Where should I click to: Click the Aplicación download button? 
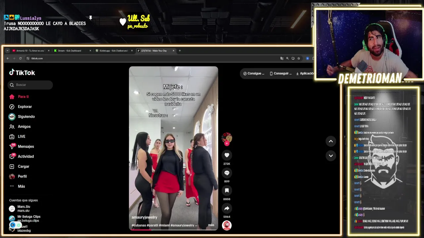305,73
